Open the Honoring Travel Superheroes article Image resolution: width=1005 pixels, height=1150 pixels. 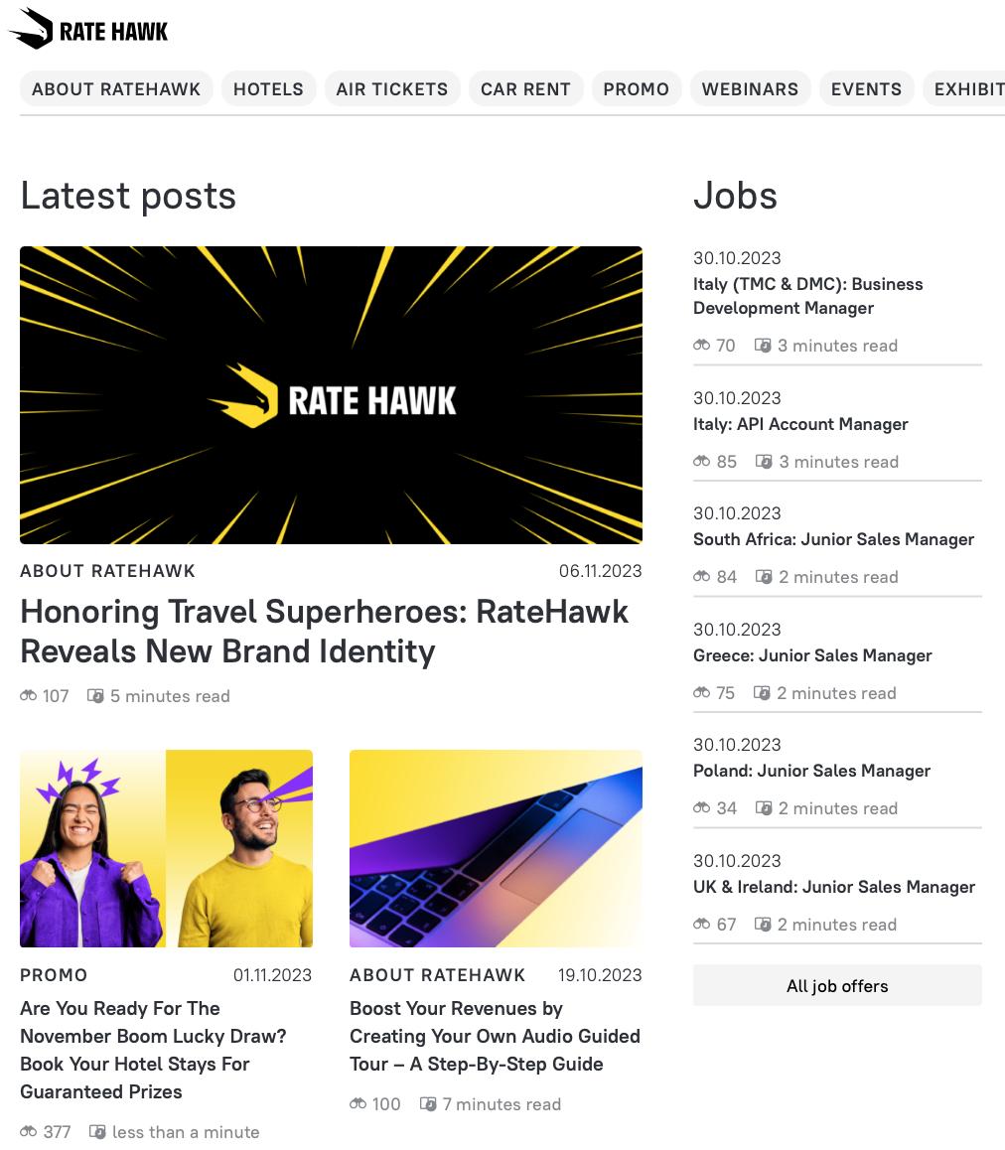[x=324, y=632]
